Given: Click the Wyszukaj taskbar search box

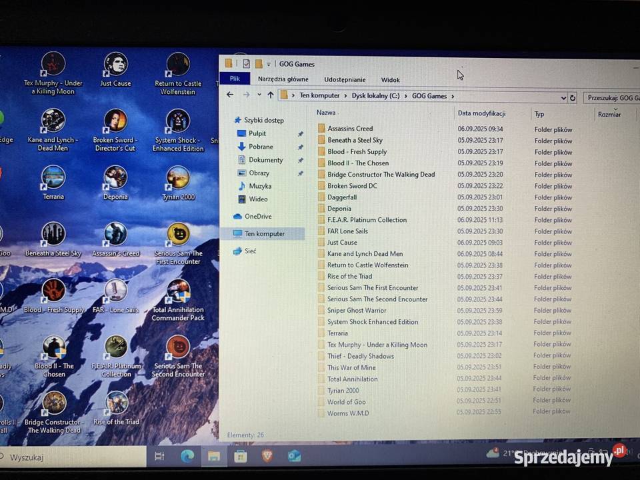Looking at the screenshot, I should pyautogui.click(x=73, y=457).
